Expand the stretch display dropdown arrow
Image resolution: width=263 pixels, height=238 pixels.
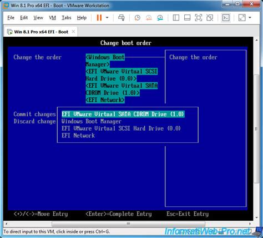(x=250, y=18)
